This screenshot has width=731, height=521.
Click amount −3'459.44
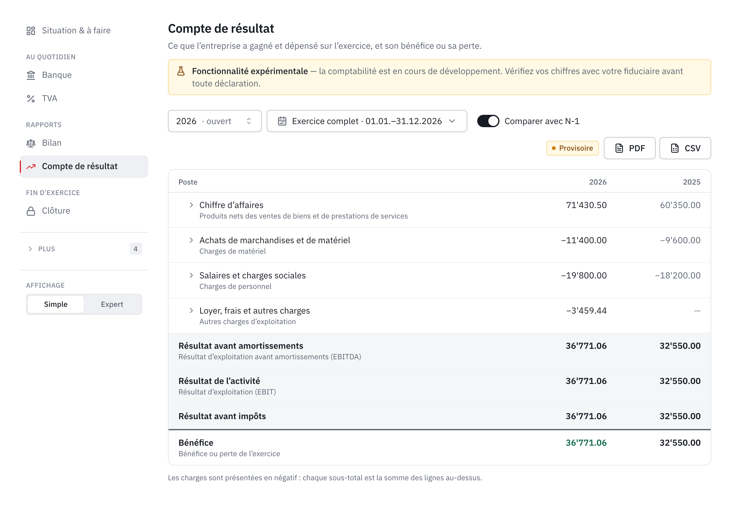(586, 311)
